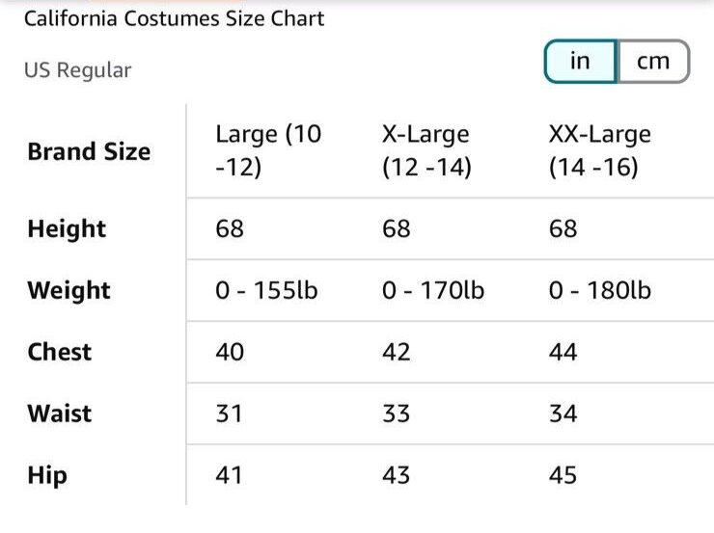The height and width of the screenshot is (533, 714).
Task: Select the 0 - 170lb weight cell
Action: [433, 290]
